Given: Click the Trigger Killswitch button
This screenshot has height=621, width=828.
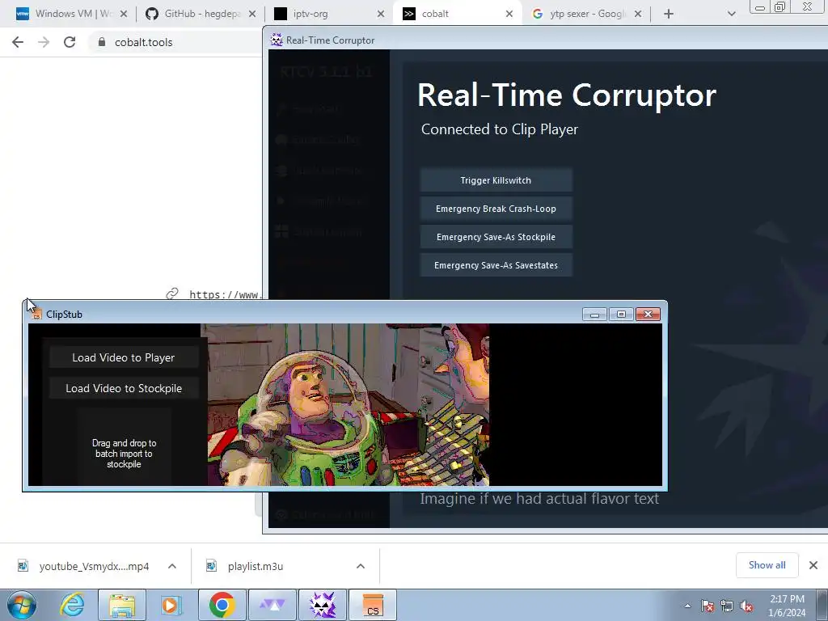Looking at the screenshot, I should point(496,180).
